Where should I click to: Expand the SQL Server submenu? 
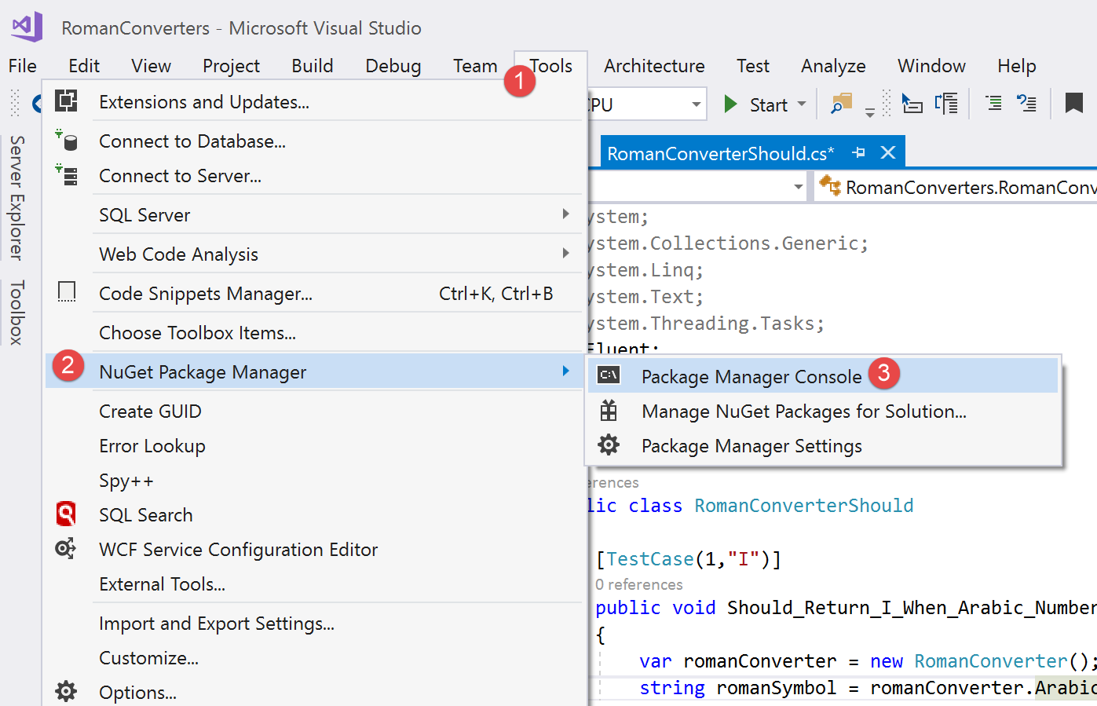(x=565, y=214)
